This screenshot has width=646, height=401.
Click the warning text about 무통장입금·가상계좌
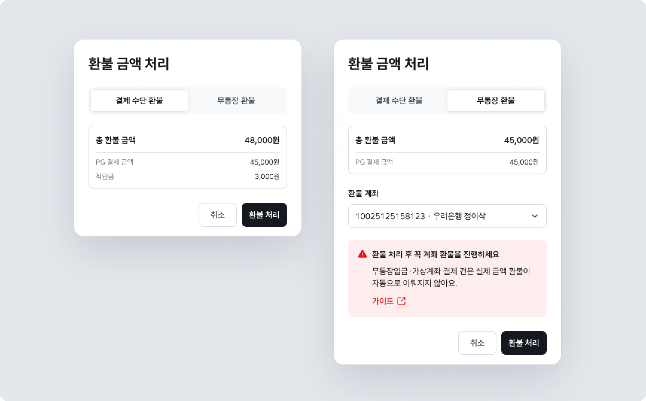pos(451,277)
